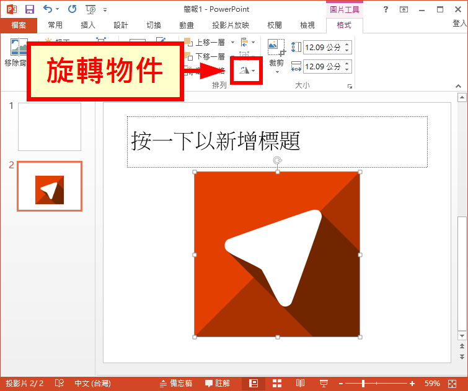Start Slide Show view from status bar icon

324,383
